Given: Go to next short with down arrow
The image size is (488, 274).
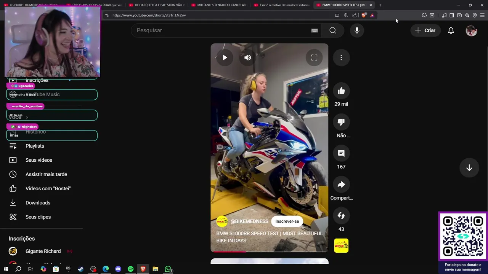Looking at the screenshot, I should tap(469, 168).
